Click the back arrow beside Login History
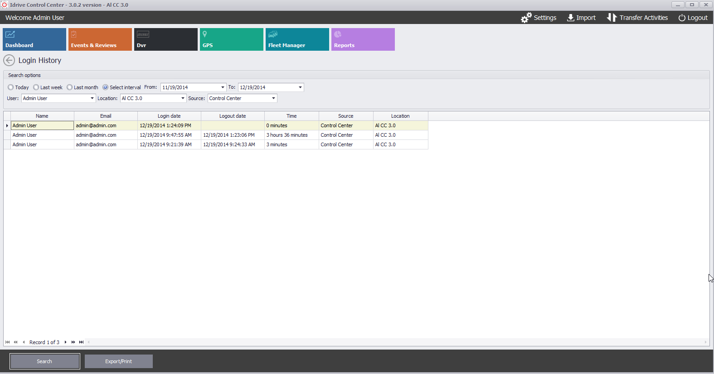Screen dimensions: 714x374 tap(9, 60)
